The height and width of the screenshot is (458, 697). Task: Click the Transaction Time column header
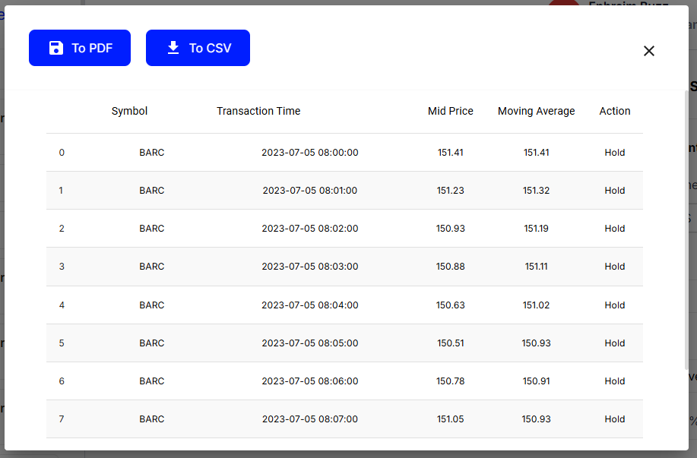(x=258, y=111)
